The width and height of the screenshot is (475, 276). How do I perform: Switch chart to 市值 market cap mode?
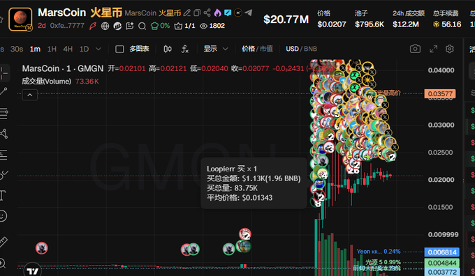point(266,49)
